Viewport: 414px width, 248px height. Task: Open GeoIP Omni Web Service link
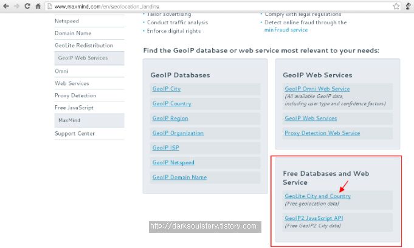(x=317, y=89)
